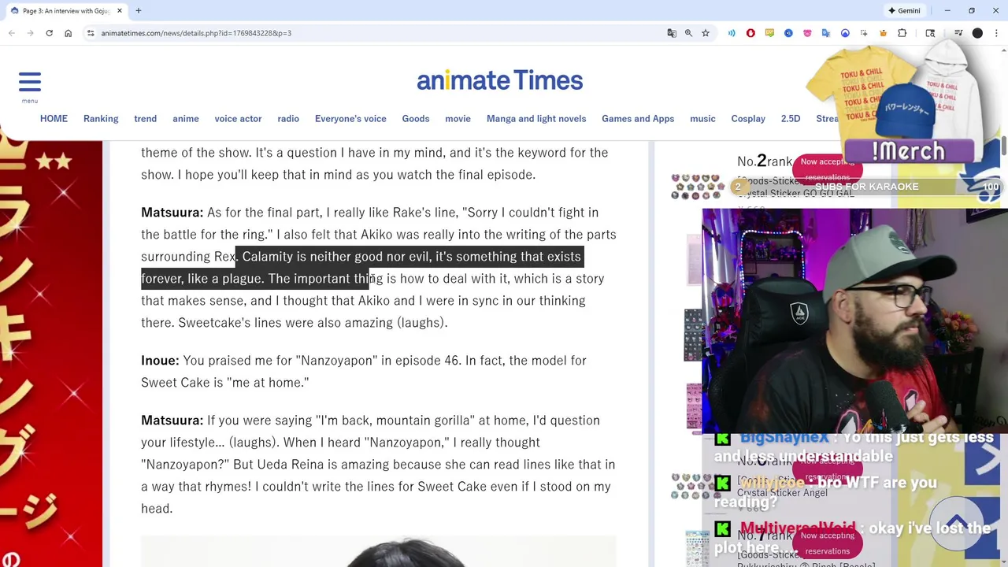
Task: Open the pink pig extension icon
Action: pyautogui.click(x=807, y=33)
